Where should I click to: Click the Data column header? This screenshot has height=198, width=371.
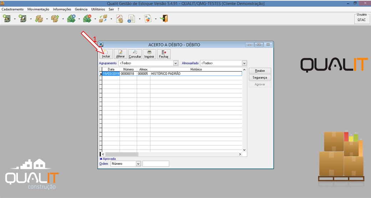point(111,69)
